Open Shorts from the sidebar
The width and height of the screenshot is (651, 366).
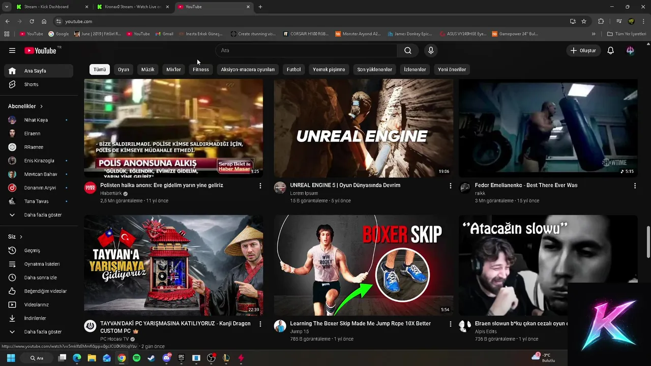coord(39,84)
